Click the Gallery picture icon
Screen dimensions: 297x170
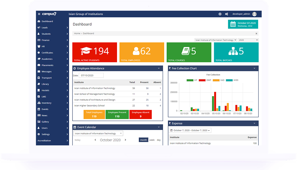pyautogui.click(x=39, y=122)
